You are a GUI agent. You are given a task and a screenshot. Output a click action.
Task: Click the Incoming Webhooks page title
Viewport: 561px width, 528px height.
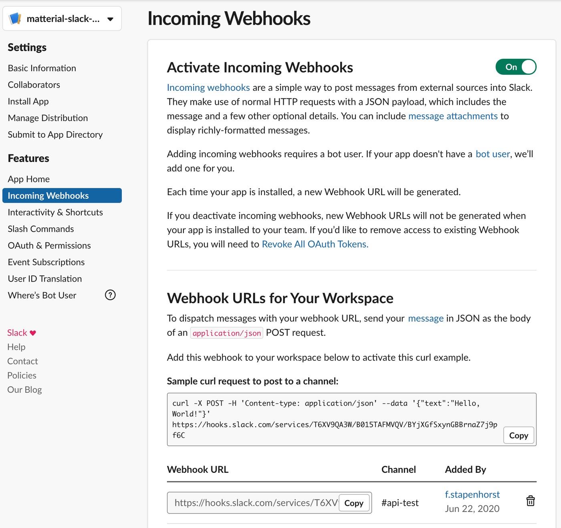pyautogui.click(x=229, y=18)
